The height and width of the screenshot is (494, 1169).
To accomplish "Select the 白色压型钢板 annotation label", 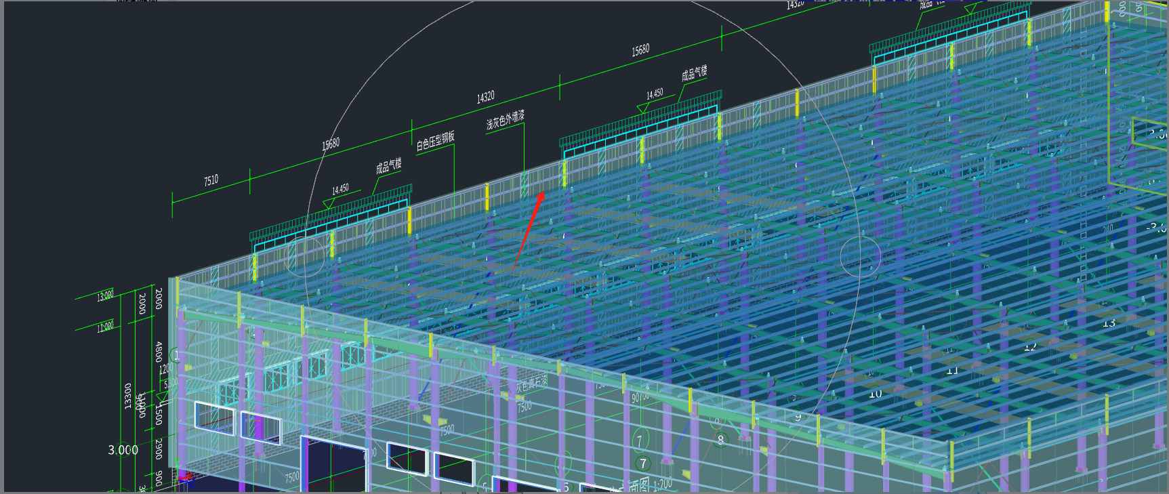I will click(435, 141).
